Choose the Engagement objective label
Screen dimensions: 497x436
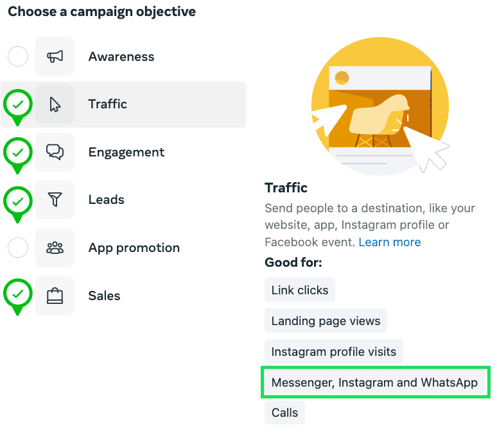coord(126,152)
